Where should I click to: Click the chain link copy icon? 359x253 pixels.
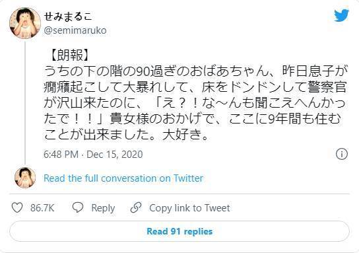tap(136, 207)
